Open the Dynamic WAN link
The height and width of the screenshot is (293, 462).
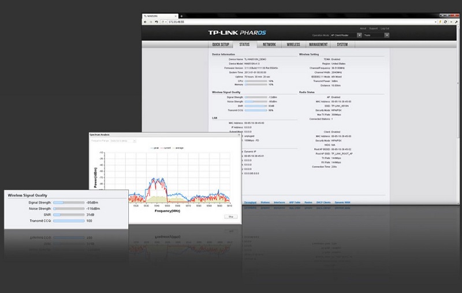click(x=342, y=202)
